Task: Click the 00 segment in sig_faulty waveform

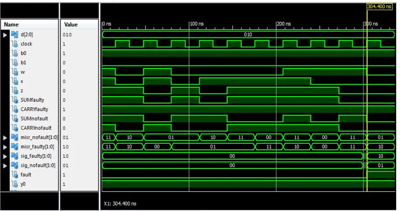Action: tap(232, 156)
